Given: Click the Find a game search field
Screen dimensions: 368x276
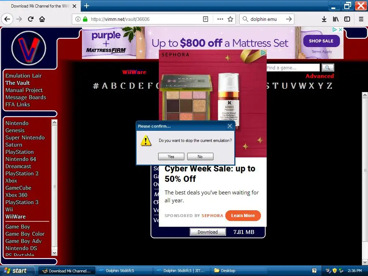Looking at the screenshot, I should click(293, 68).
